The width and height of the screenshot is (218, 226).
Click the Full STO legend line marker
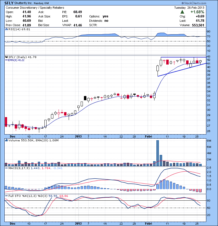[6, 196]
